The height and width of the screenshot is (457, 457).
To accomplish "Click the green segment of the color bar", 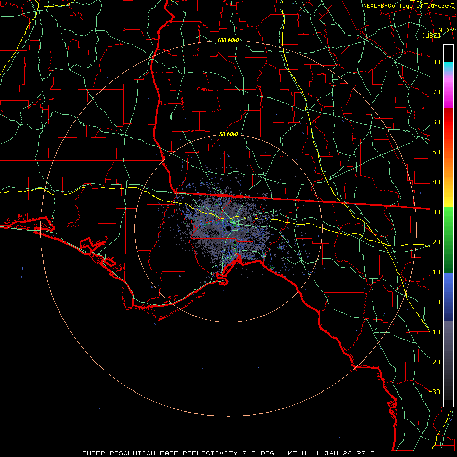I will 448,239.
